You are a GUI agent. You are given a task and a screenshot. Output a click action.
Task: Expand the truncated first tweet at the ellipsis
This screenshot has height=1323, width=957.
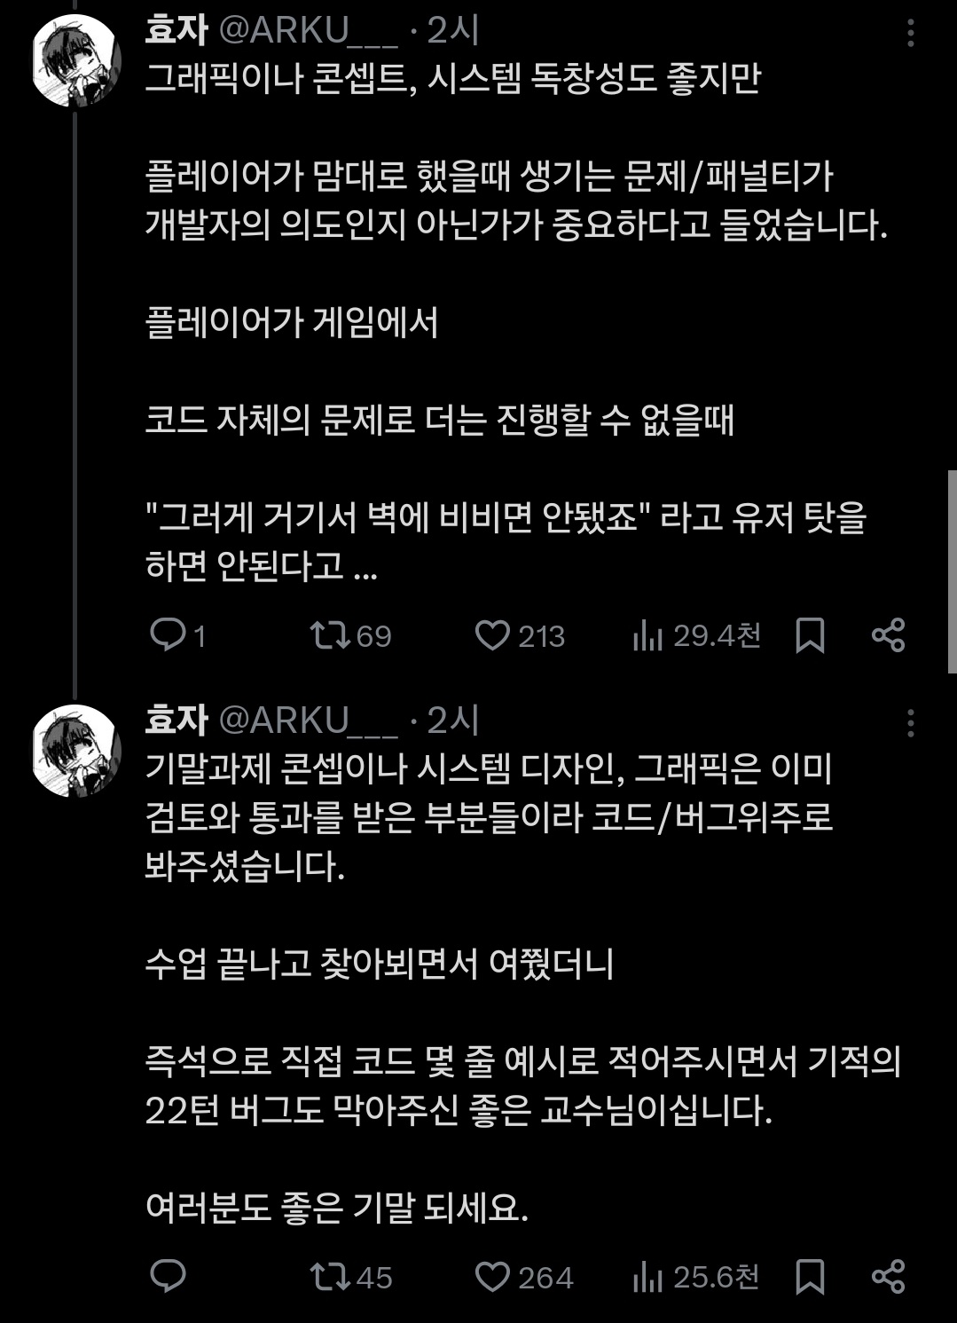(365, 566)
